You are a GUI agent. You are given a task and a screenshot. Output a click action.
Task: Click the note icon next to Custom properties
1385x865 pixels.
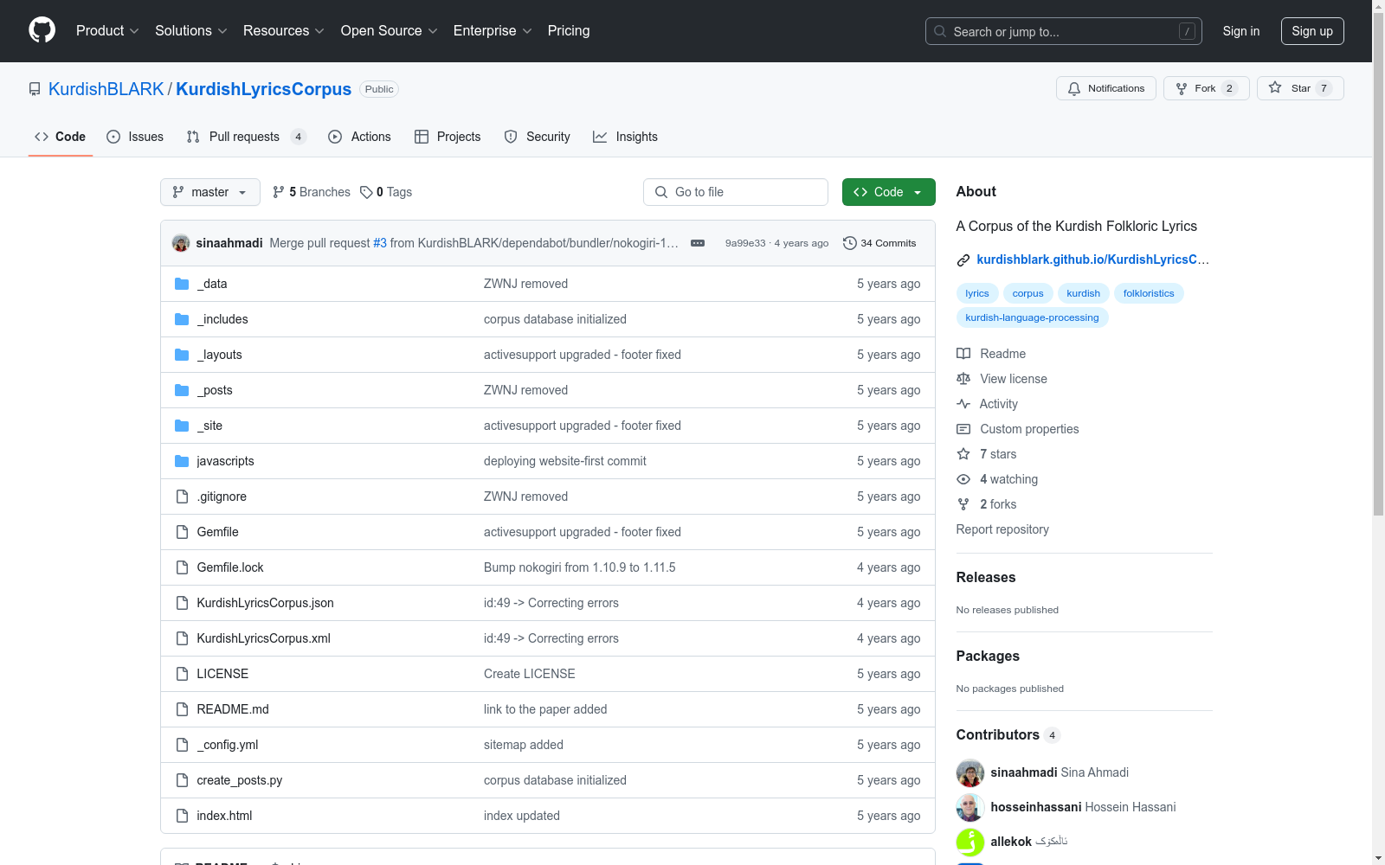(x=963, y=429)
